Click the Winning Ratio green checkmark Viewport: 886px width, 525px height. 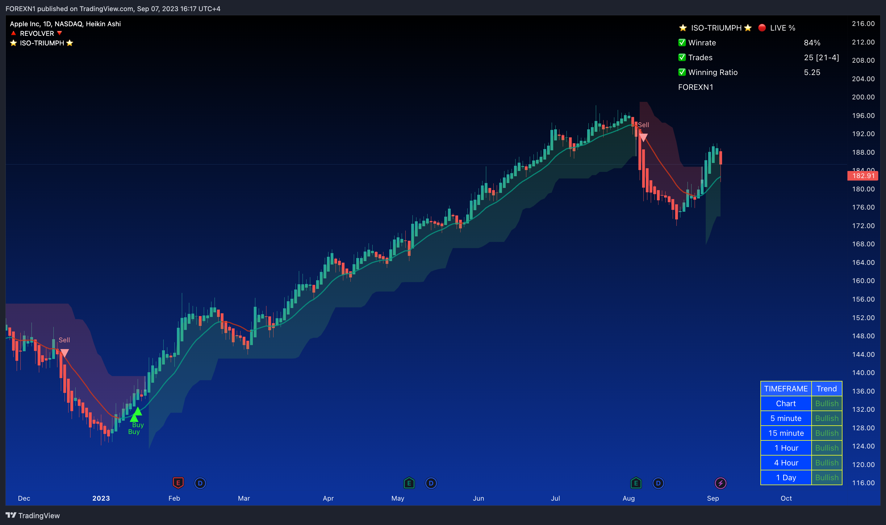(x=682, y=72)
